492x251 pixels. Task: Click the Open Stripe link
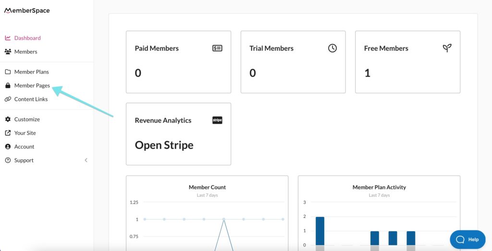point(164,145)
